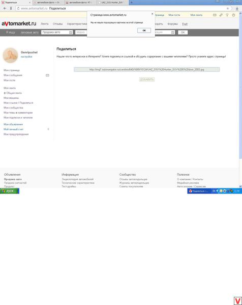This screenshot has height=305, width=242.
Task: Click the Добавить button
Action: tap(147, 79)
